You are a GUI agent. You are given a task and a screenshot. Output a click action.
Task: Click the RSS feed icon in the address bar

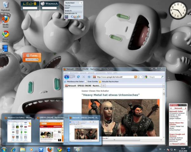tap(135, 77)
